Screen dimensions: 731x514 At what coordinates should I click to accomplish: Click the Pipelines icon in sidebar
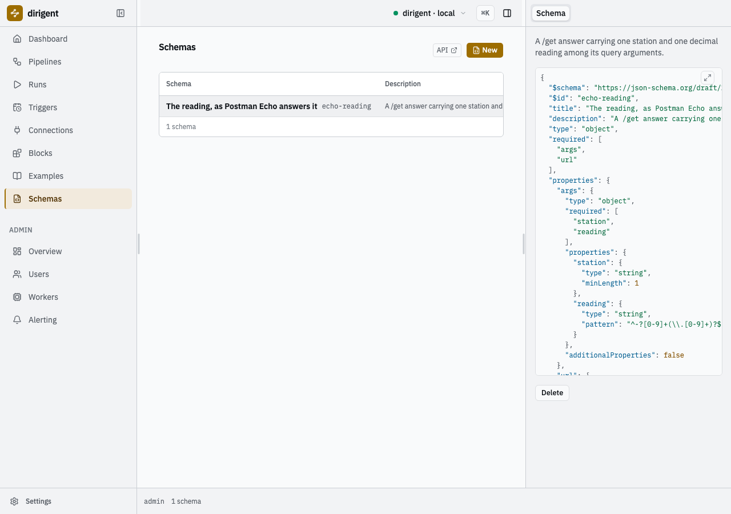[17, 62]
